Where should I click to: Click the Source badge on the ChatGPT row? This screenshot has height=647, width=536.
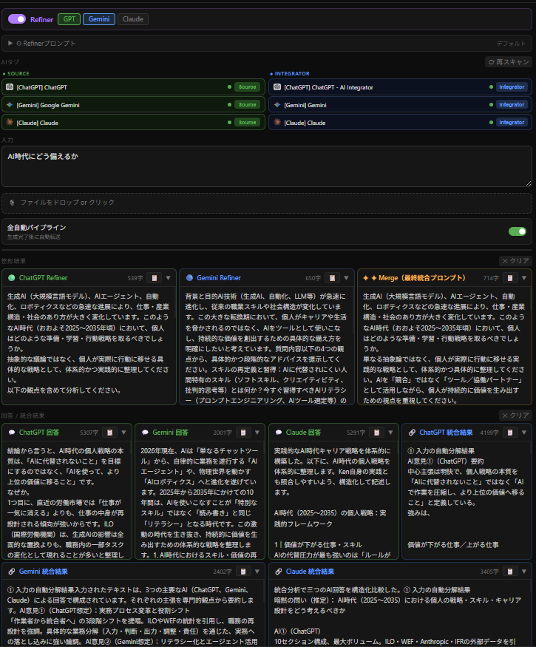[247, 87]
